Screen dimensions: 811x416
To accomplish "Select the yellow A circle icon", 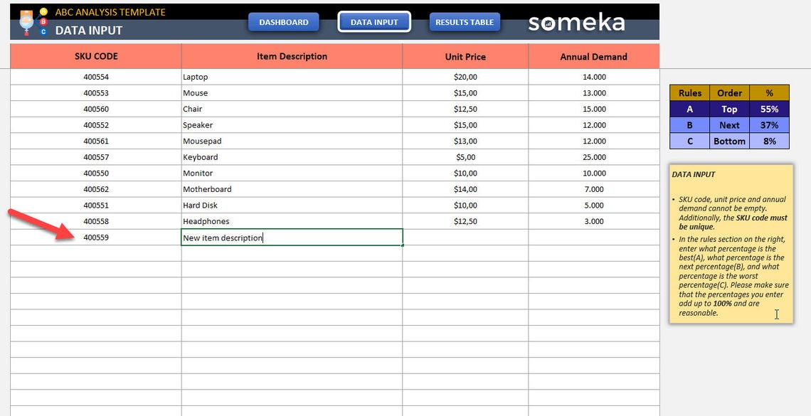I will (43, 11).
